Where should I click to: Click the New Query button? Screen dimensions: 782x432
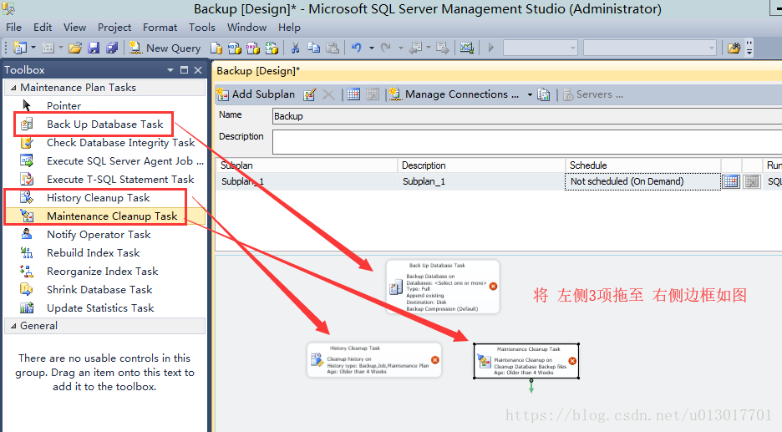[165, 48]
